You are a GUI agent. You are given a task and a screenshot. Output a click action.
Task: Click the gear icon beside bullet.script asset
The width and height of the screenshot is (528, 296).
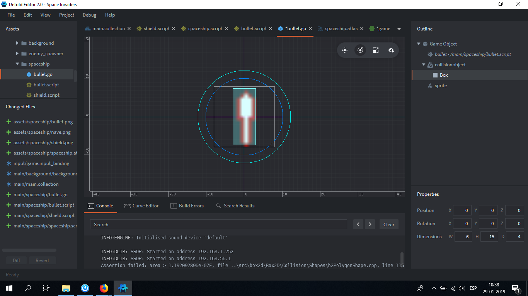(29, 85)
